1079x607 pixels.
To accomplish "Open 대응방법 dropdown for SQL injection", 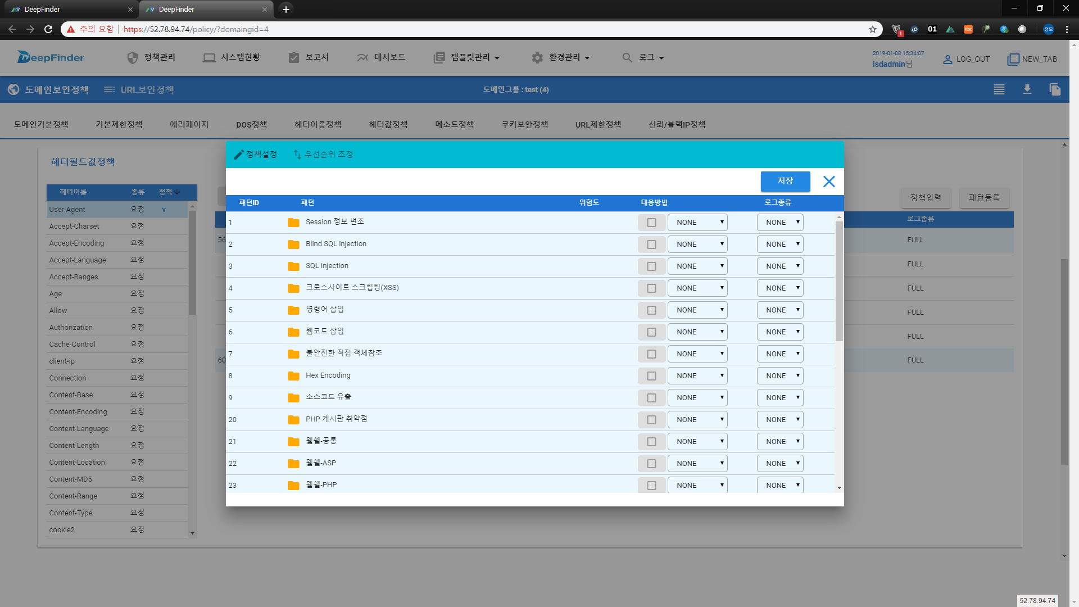I will click(697, 266).
